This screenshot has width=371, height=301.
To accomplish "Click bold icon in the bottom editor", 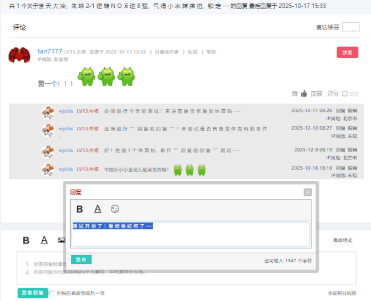I will pos(26,240).
